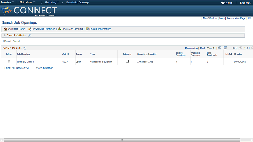This screenshot has width=253, height=142.
Task: Click the Sign out link
Action: [245, 3]
